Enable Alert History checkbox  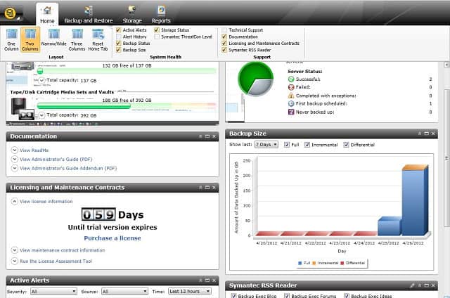coord(118,37)
